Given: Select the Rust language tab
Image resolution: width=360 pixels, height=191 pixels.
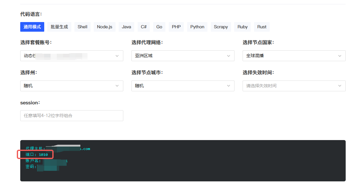Looking at the screenshot, I should tap(262, 27).
